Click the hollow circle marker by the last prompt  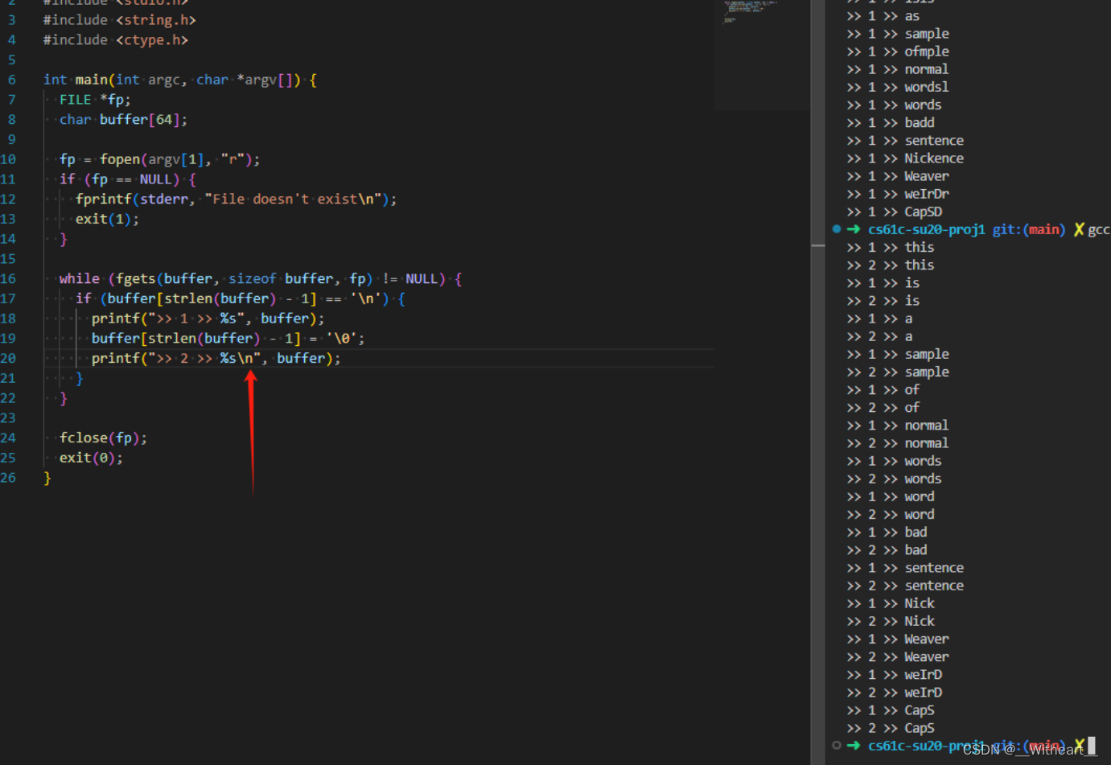pos(837,746)
